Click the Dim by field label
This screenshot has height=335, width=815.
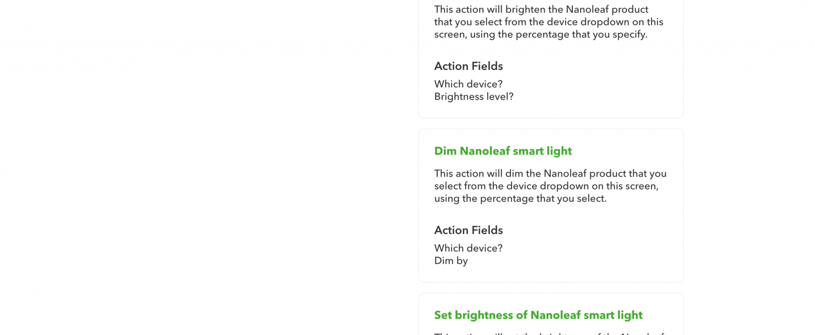coord(451,261)
